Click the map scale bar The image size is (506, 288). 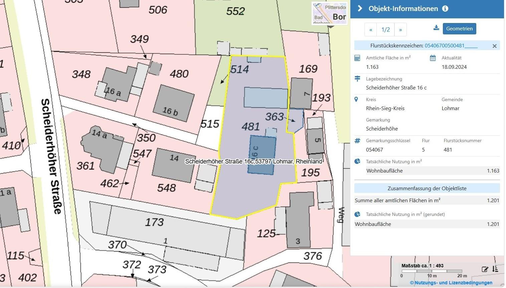[x=432, y=271]
